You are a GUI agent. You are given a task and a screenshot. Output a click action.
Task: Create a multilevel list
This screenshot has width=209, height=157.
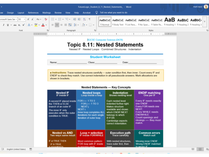click(67, 19)
